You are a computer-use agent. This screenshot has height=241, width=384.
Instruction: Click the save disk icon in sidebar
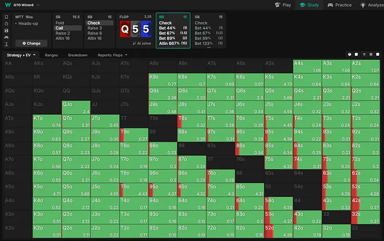(x=5, y=30)
